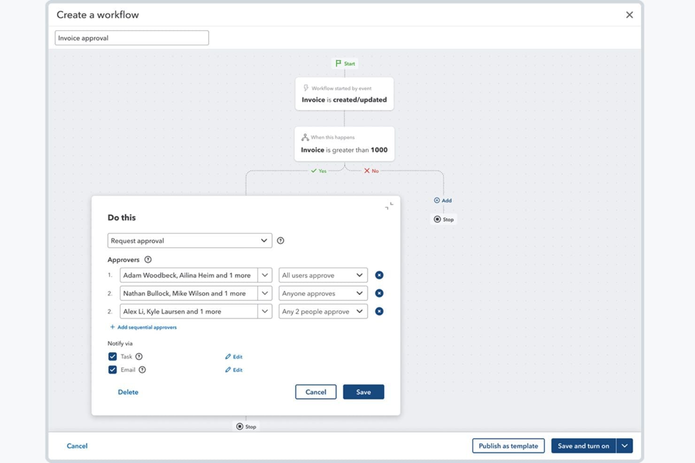695x463 pixels.
Task: Click the Stop icon under the No branch
Action: pyautogui.click(x=437, y=219)
